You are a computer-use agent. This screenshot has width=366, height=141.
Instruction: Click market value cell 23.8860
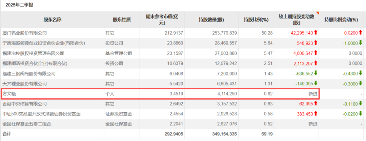tap(176, 43)
